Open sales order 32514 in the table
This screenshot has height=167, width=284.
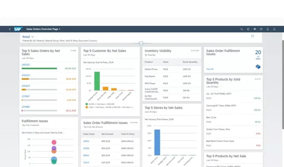pos(86,163)
